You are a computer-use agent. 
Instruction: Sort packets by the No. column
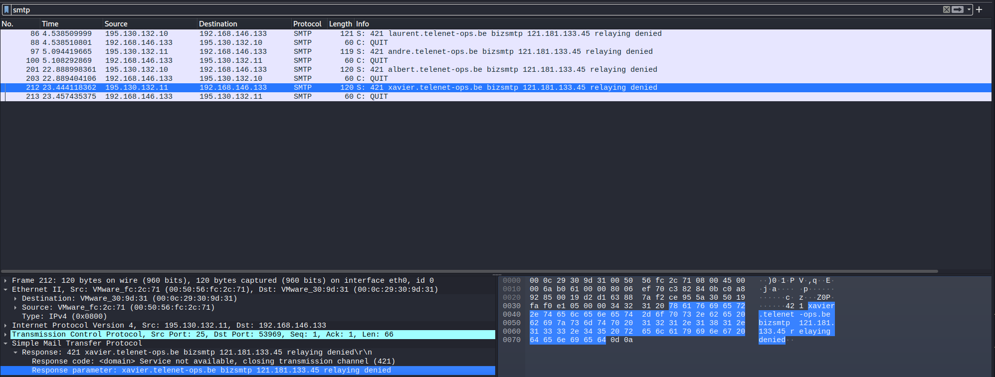click(20, 24)
